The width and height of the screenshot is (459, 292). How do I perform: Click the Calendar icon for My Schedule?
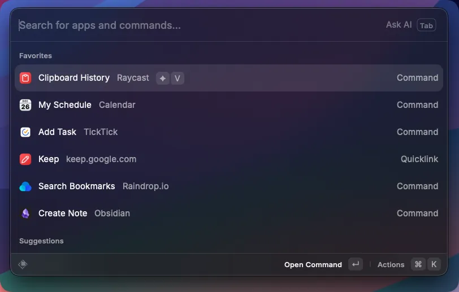pyautogui.click(x=25, y=105)
